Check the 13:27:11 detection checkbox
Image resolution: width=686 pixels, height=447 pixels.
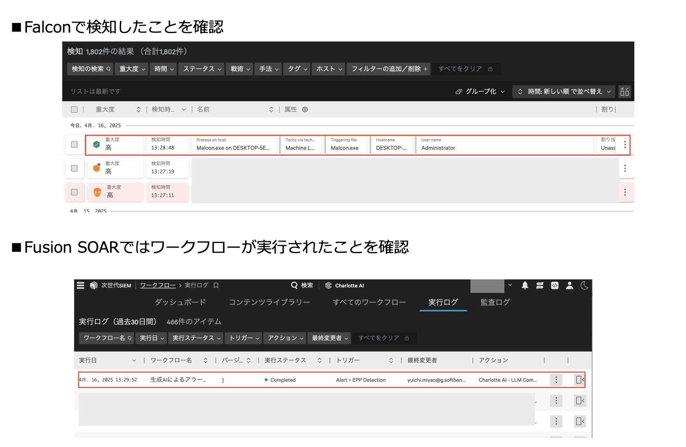click(x=75, y=192)
